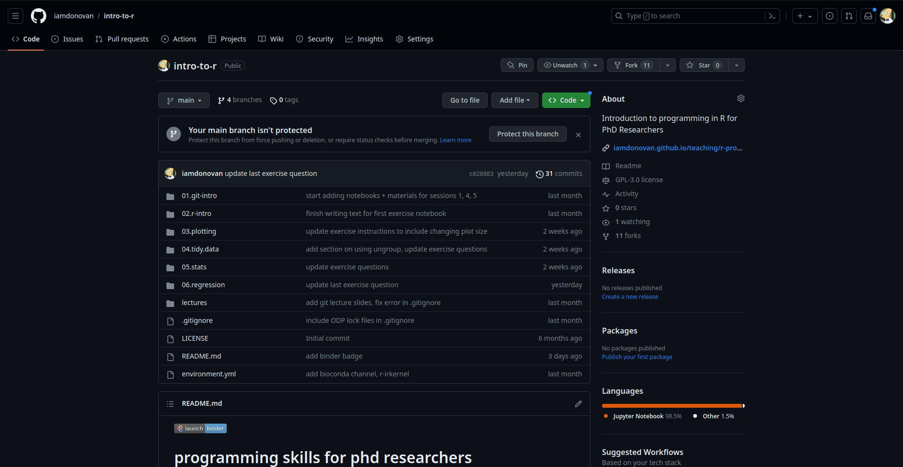Viewport: 903px width, 467px height.
Task: Open the Create a new release link
Action: click(630, 296)
